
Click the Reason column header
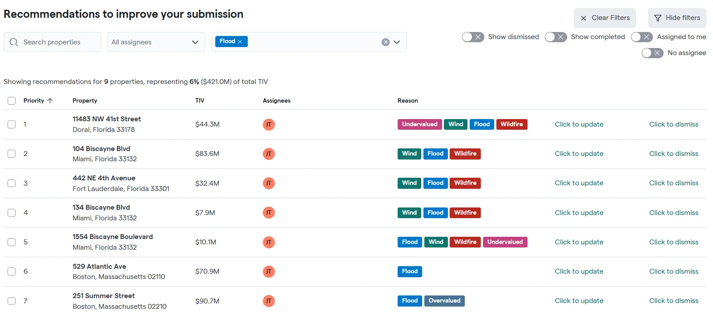pos(408,101)
